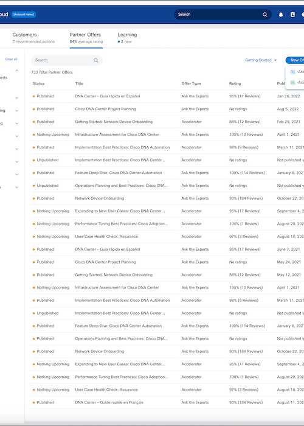Click the magnifier icon in the top search bar
The image size is (304, 426).
[x=265, y=15]
